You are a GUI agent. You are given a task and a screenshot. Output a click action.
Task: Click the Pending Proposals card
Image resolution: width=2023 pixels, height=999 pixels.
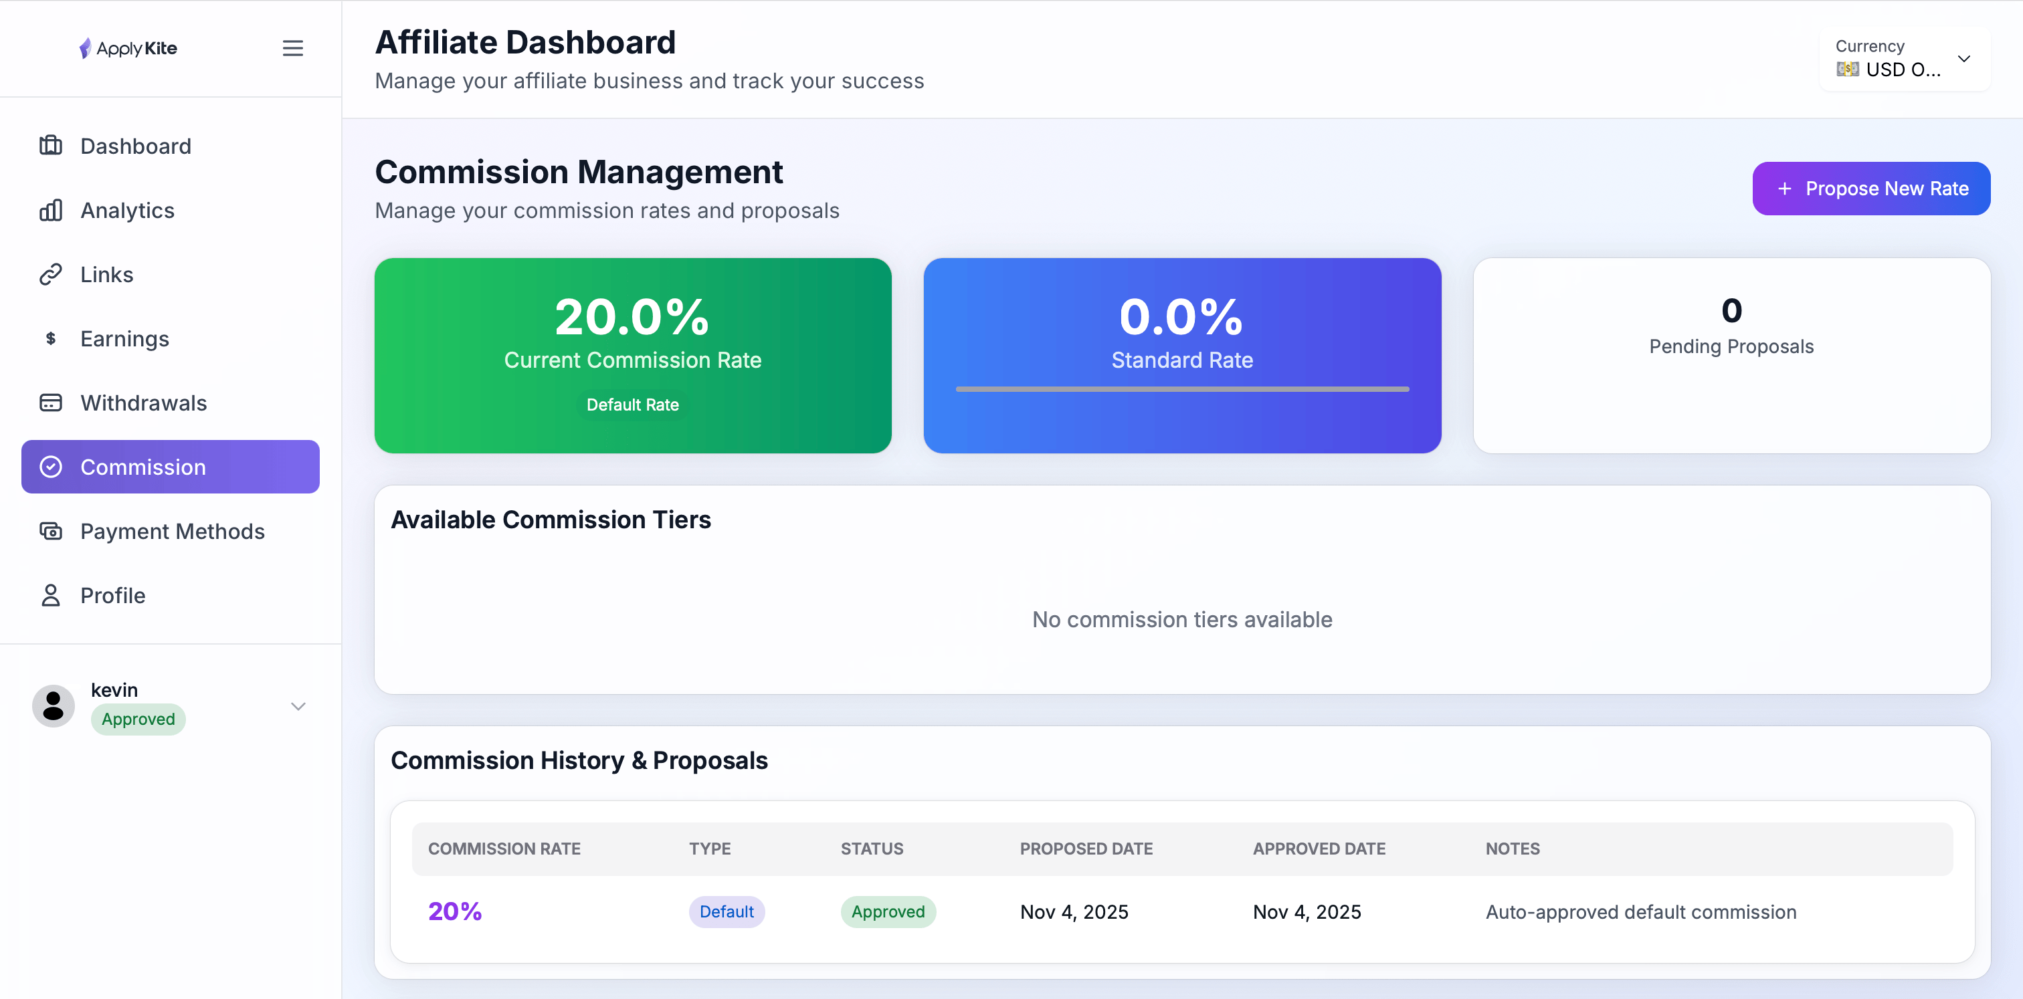tap(1731, 356)
